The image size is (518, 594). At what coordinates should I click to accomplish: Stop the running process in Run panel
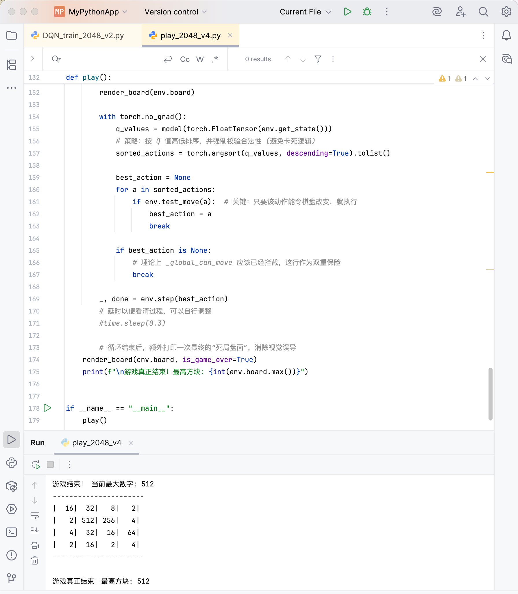click(50, 464)
